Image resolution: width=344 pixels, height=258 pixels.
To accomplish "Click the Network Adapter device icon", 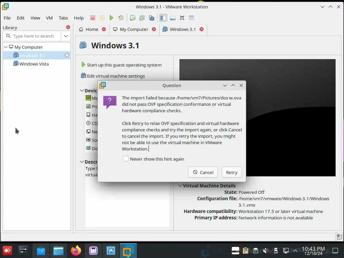I will pos(88,131).
